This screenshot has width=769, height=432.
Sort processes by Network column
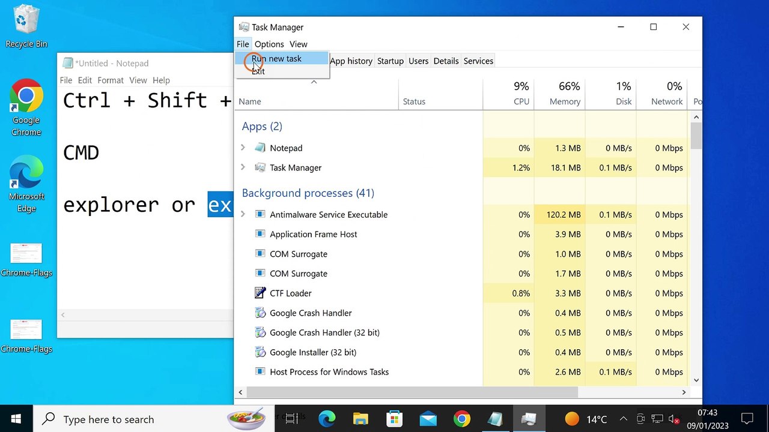click(661, 94)
